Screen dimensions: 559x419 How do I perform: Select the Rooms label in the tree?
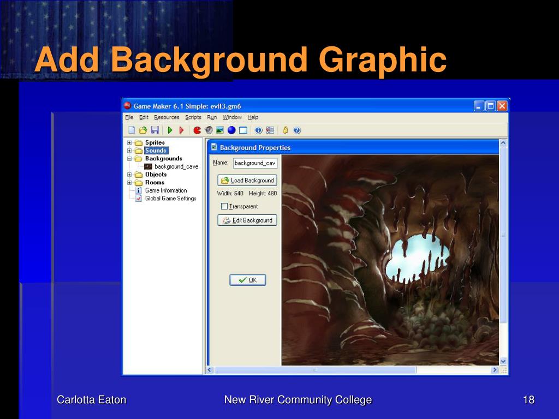click(154, 182)
